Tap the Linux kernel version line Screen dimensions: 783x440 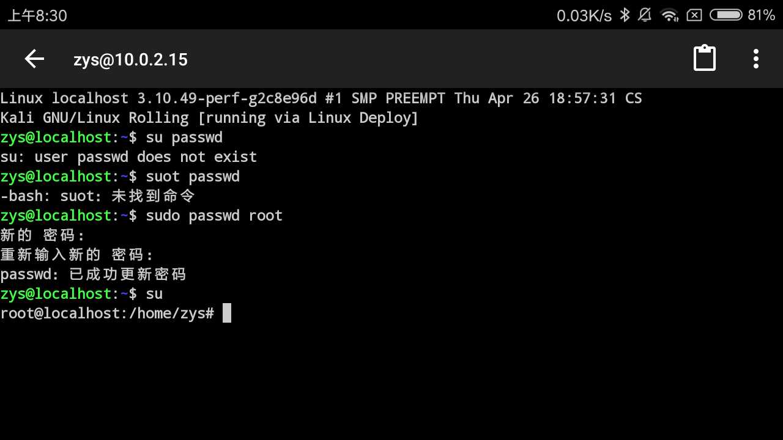tap(321, 98)
